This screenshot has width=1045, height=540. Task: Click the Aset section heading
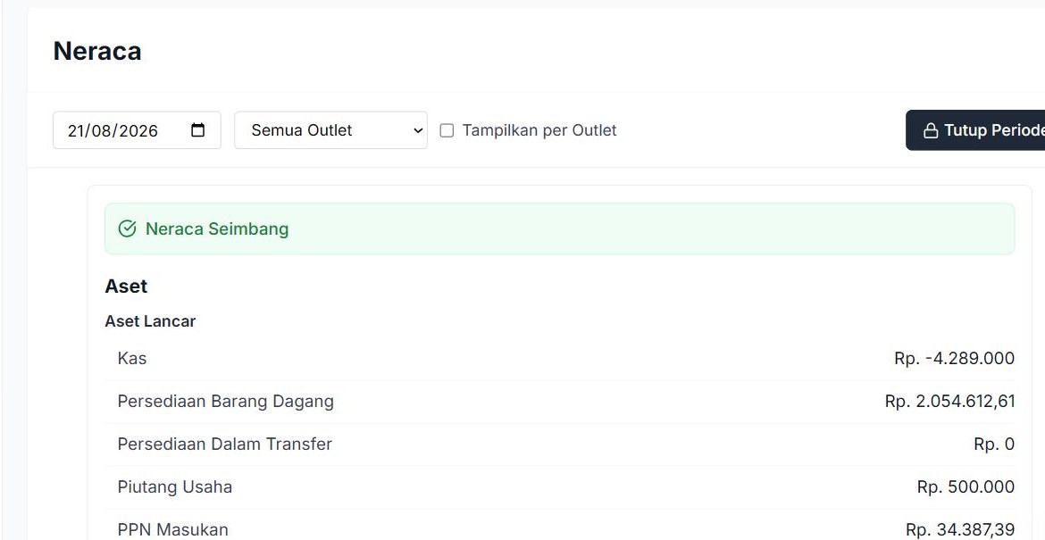coord(126,287)
